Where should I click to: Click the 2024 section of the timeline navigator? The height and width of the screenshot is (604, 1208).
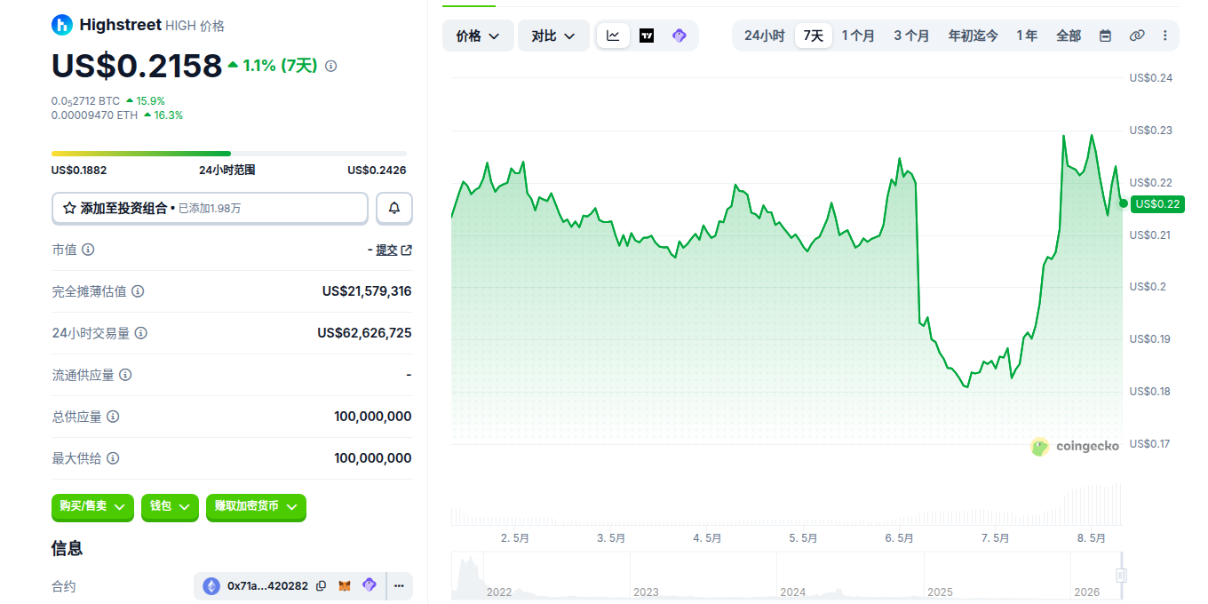(791, 592)
